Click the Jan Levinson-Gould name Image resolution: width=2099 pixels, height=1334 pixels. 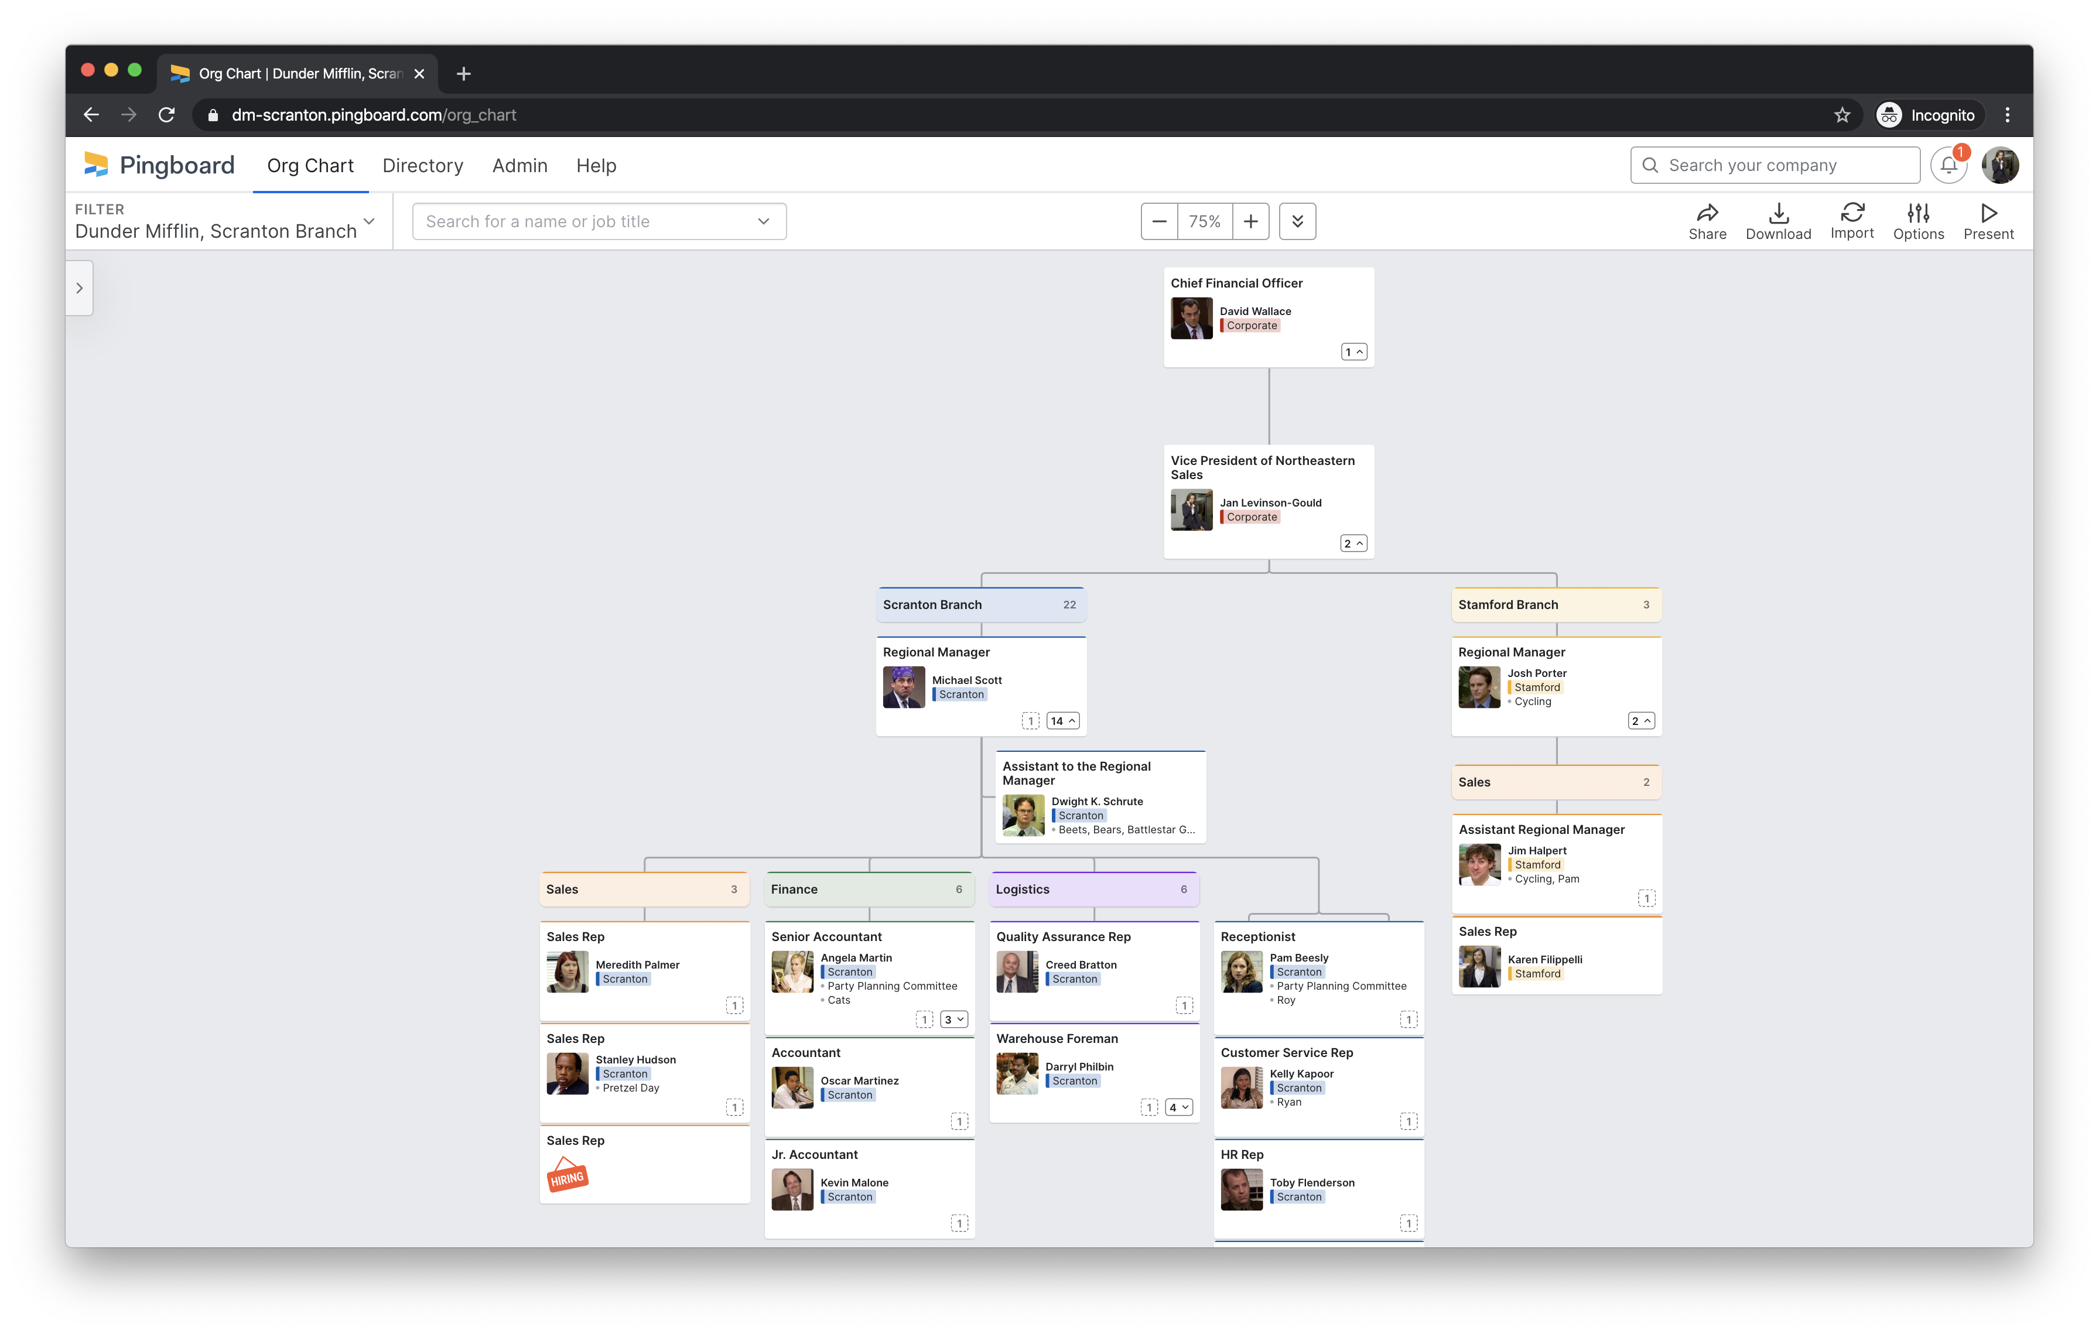tap(1270, 503)
